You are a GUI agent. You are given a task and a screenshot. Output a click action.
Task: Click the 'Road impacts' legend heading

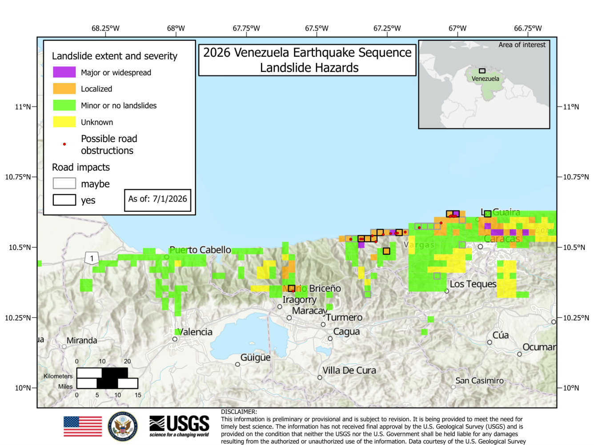click(x=81, y=167)
